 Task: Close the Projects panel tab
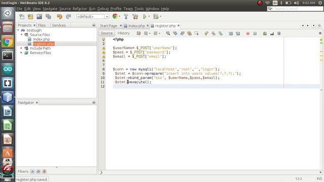(x=34, y=25)
